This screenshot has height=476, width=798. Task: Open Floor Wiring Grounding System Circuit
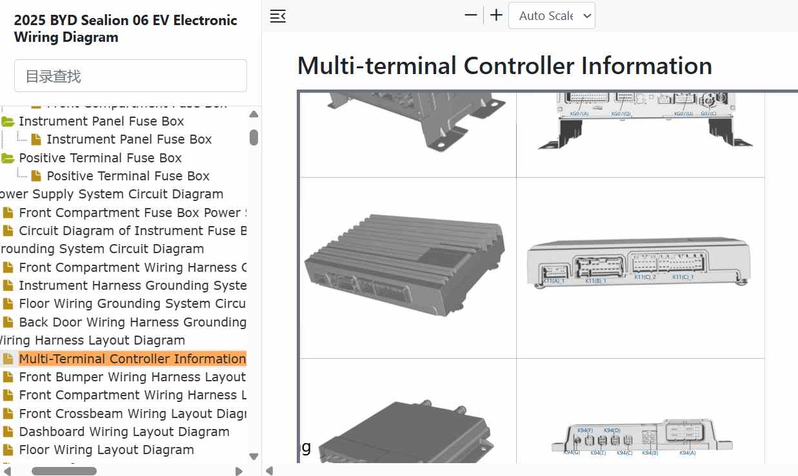coord(132,303)
